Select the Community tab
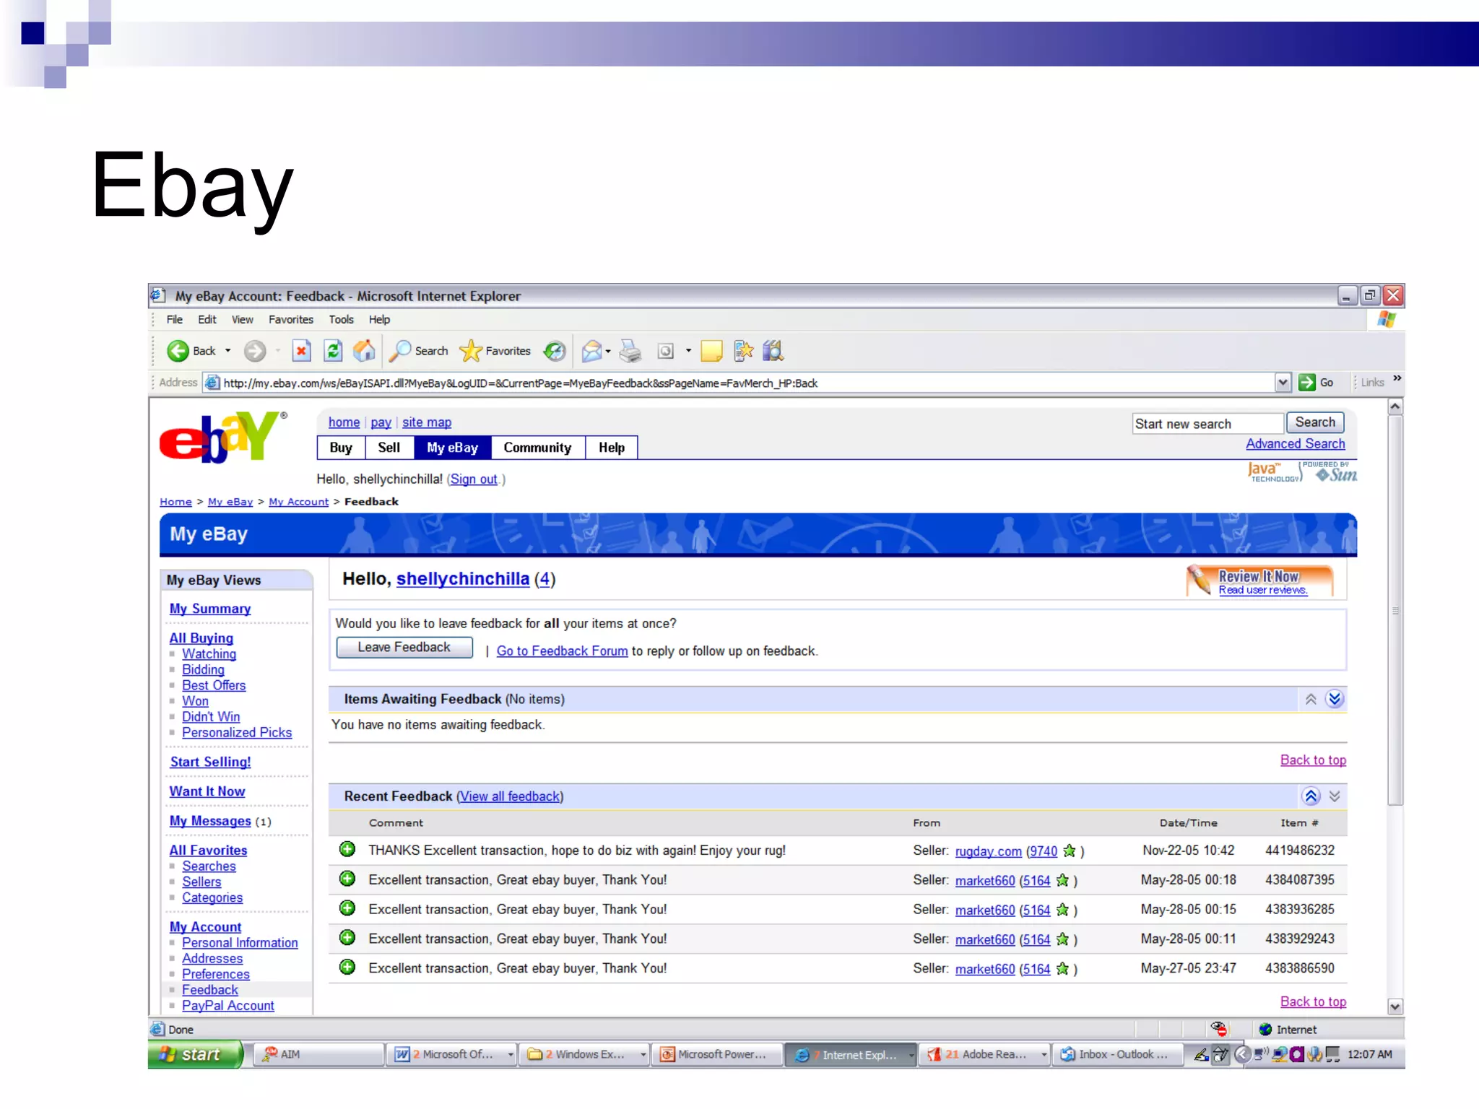Image resolution: width=1479 pixels, height=1109 pixels. tap(537, 448)
